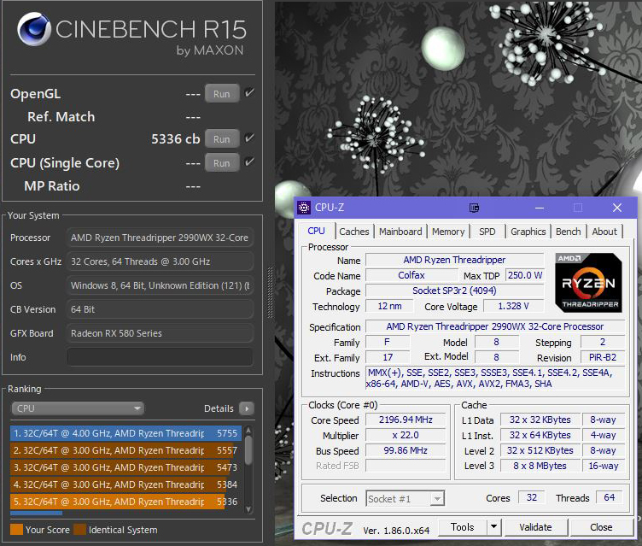The height and width of the screenshot is (546, 642).
Task: Click the Ryzen Threadripper logo in CPU-Z
Action: pyautogui.click(x=588, y=281)
